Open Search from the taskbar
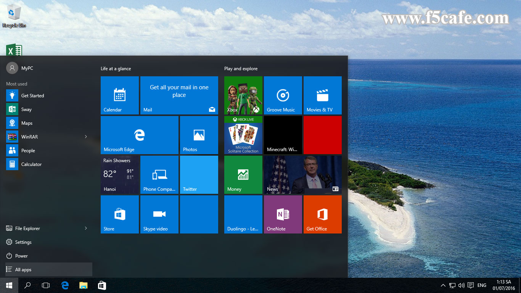Screen dimensions: 521x293 pos(27,285)
